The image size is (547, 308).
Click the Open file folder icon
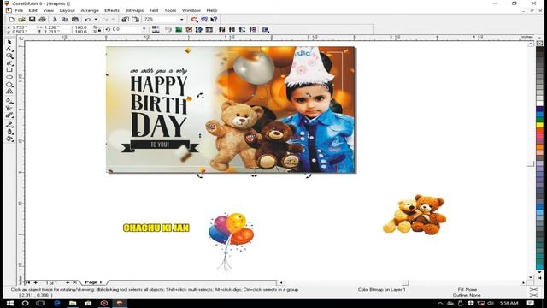coord(21,19)
